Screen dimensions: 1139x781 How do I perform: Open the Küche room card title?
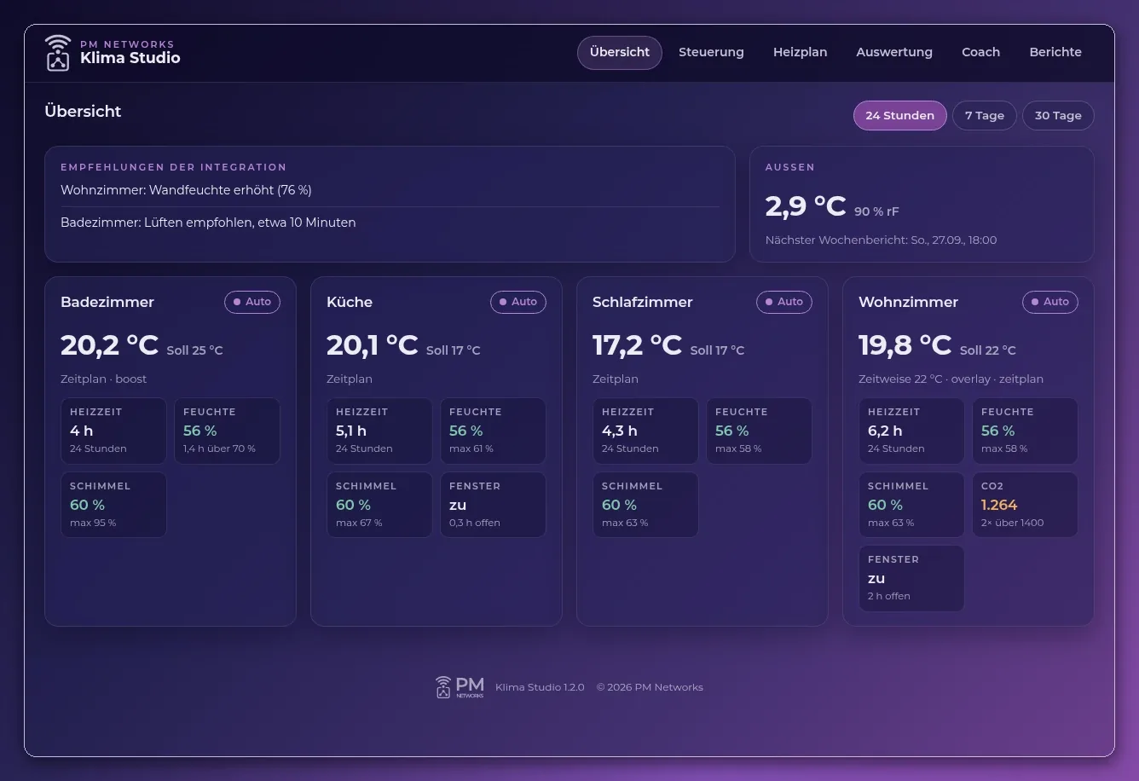pyautogui.click(x=350, y=302)
